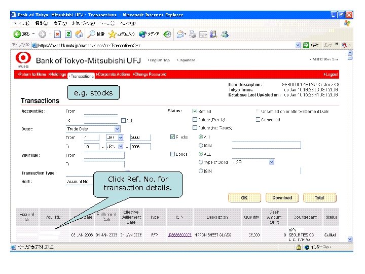Click the security lock icon in status bar
Image resolution: width=365 pixels, height=274 pixels.
pos(299,247)
